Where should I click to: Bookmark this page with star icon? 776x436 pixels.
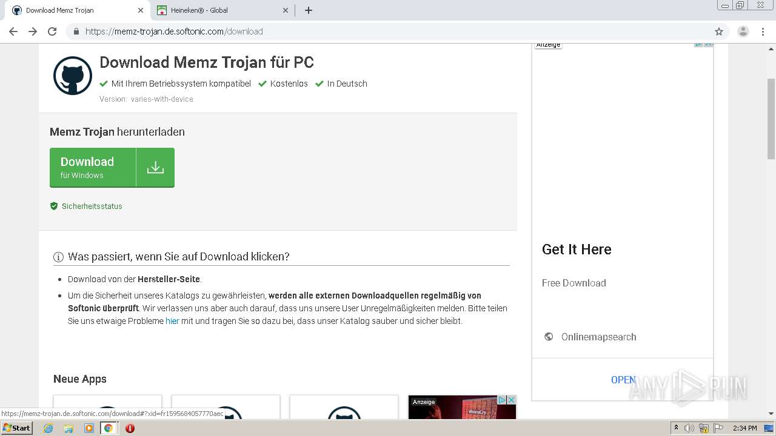click(719, 31)
